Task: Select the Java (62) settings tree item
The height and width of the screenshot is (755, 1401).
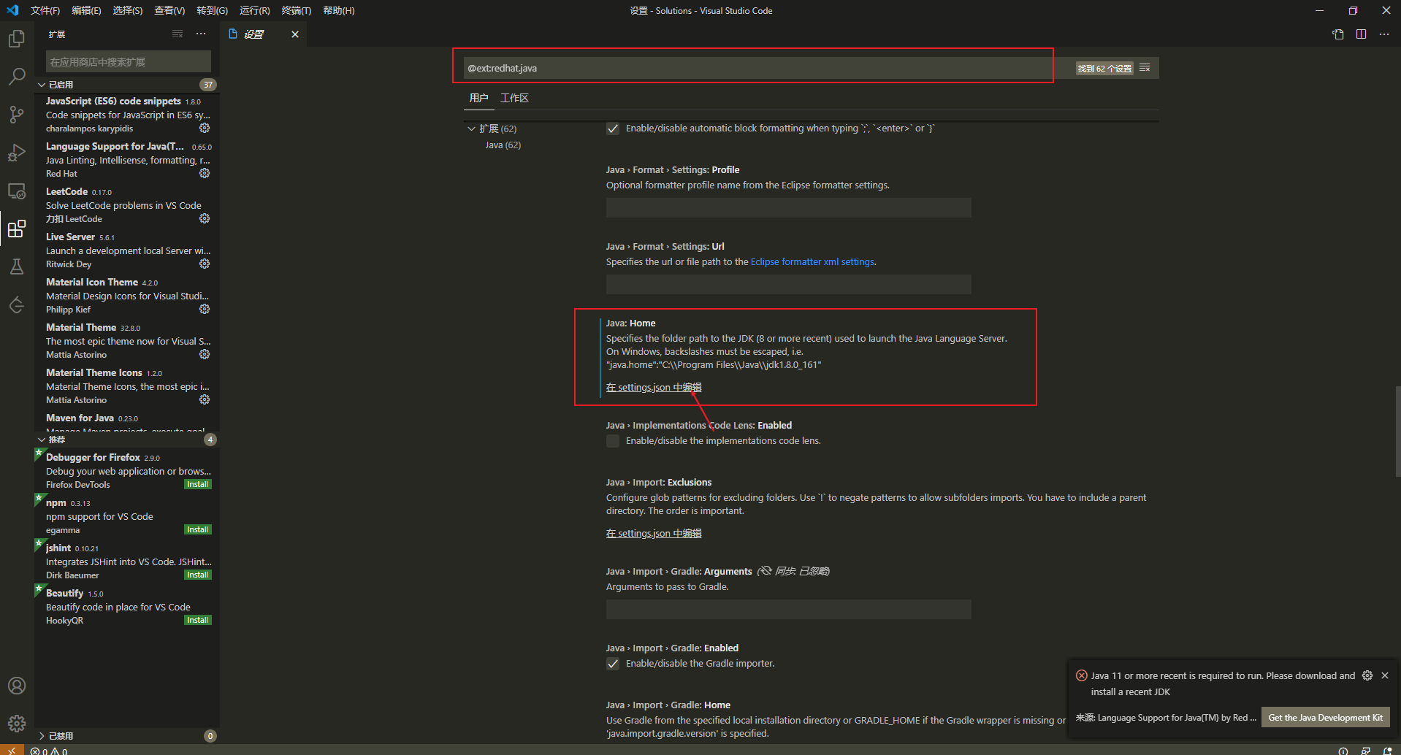Action: [x=503, y=145]
